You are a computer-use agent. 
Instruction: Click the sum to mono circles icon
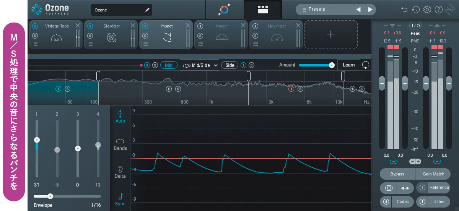[x=389, y=188]
